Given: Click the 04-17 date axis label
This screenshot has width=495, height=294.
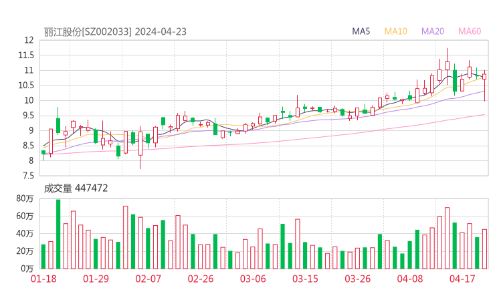Looking at the screenshot, I should pyautogui.click(x=462, y=279).
